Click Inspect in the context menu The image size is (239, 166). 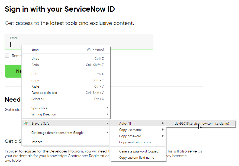[37, 142]
